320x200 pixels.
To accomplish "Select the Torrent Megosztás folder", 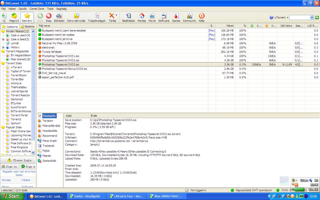I will (17, 51).
